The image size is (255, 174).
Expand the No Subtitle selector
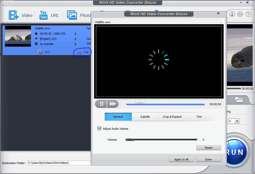click(x=75, y=44)
